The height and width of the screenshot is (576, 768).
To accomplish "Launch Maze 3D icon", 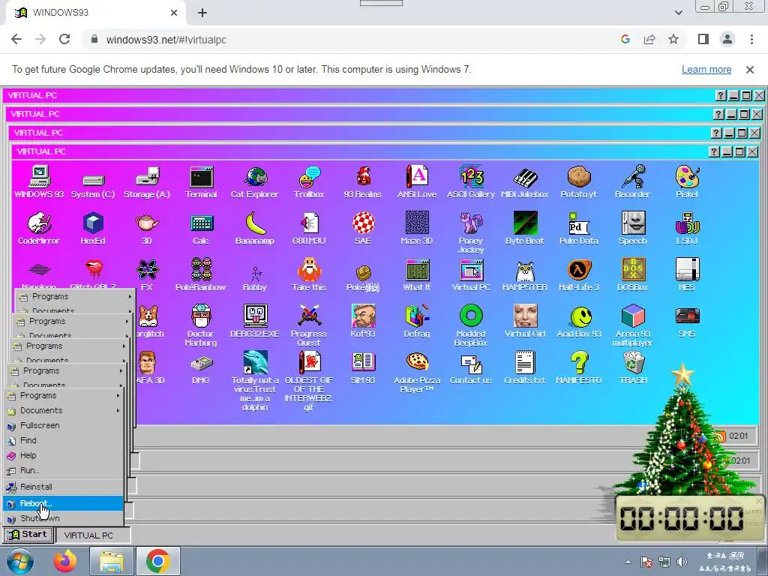I will (417, 228).
